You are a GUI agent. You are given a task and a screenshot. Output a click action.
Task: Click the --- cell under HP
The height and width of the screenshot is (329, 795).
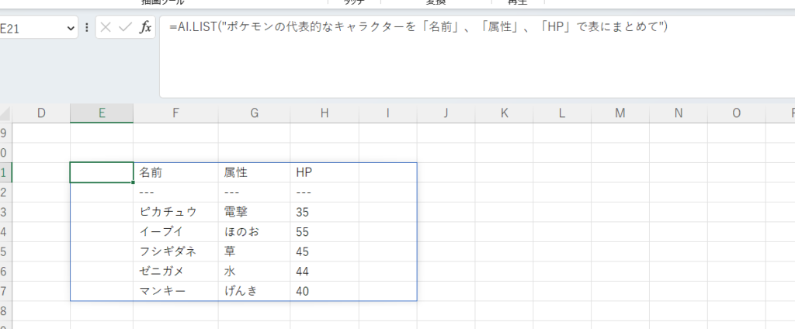(x=325, y=192)
